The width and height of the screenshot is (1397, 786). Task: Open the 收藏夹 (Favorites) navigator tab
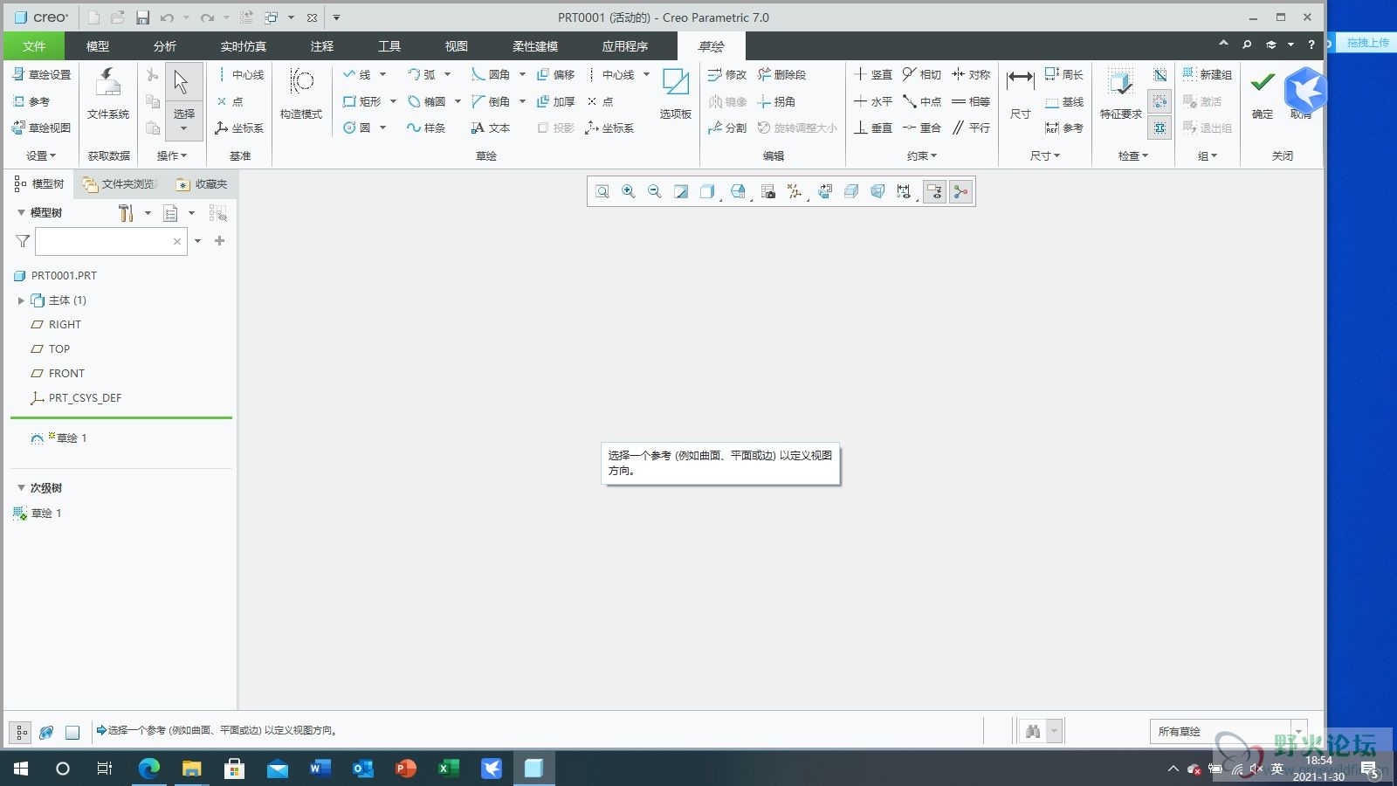click(202, 184)
